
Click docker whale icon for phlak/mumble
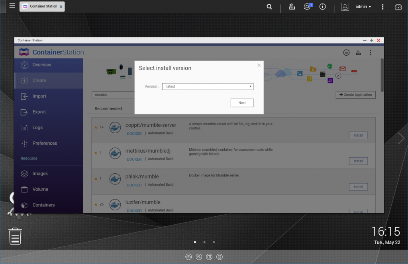[x=115, y=179]
